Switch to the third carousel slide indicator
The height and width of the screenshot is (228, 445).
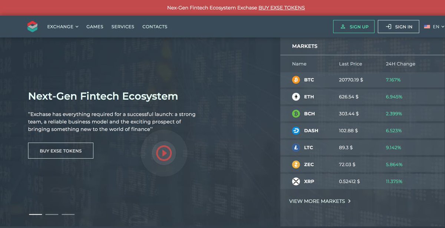(x=68, y=214)
